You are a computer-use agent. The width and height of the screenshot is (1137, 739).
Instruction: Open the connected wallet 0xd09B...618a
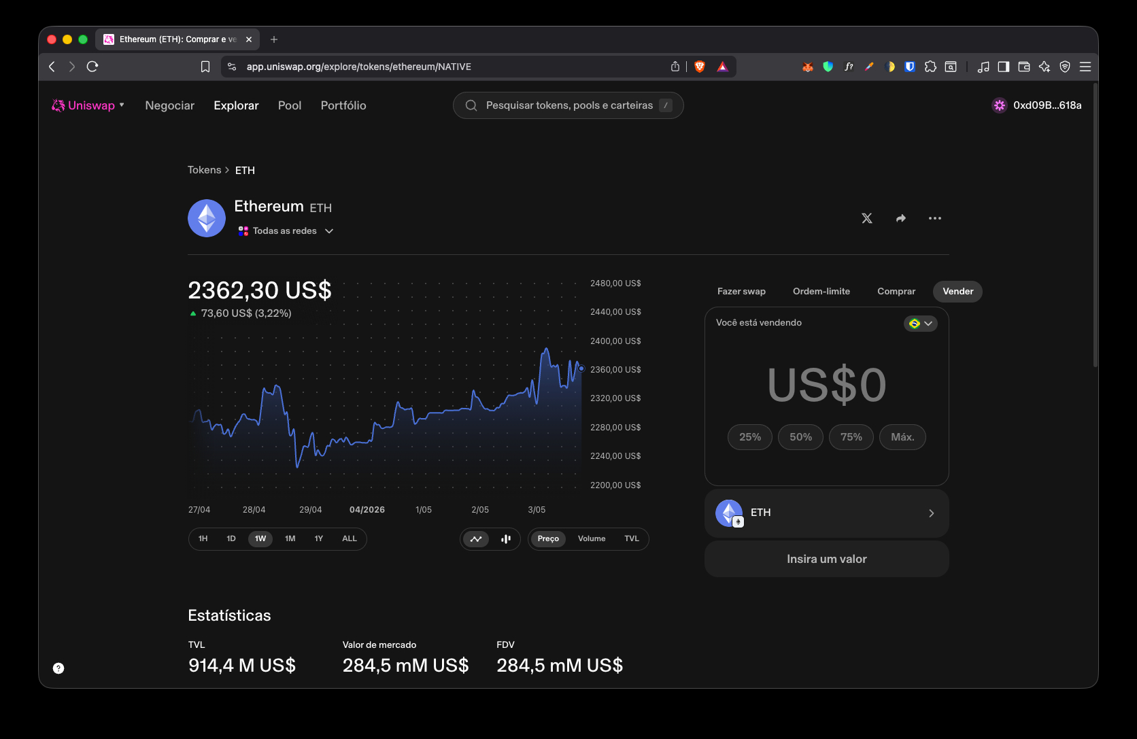point(1037,105)
